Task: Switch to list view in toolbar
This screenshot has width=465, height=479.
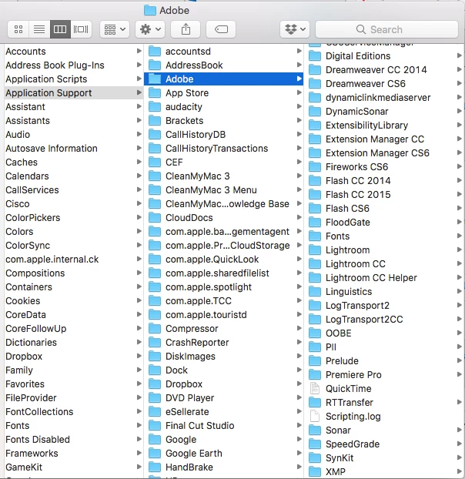Action: 39,29
